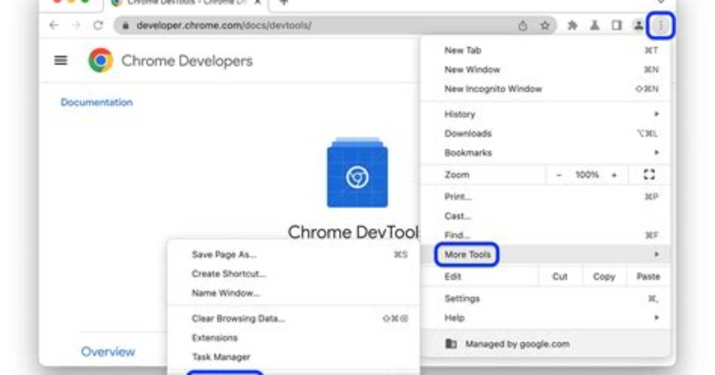Open the profile avatar icon

tap(638, 26)
